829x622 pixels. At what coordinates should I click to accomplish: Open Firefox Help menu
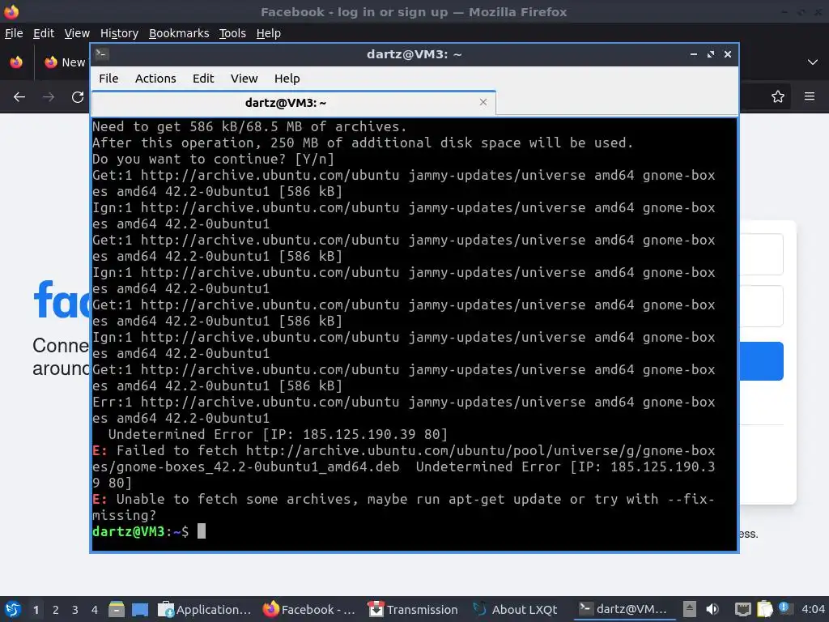coord(269,32)
